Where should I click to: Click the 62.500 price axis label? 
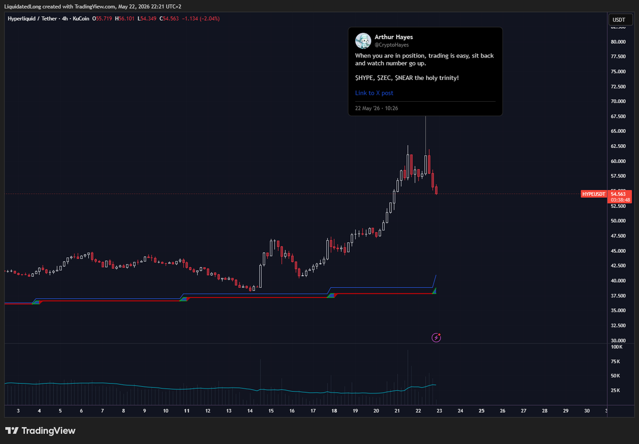point(618,146)
